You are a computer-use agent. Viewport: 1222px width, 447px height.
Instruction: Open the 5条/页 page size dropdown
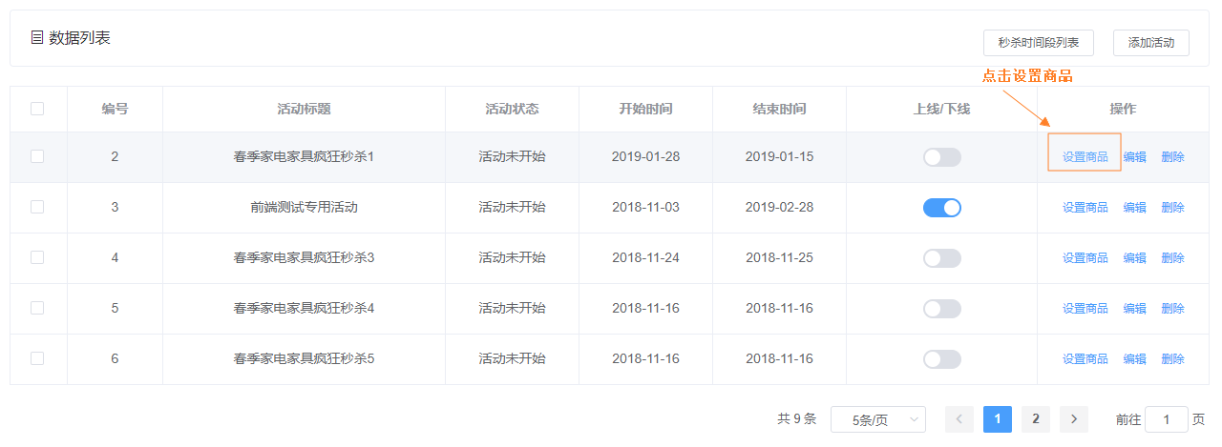(877, 419)
